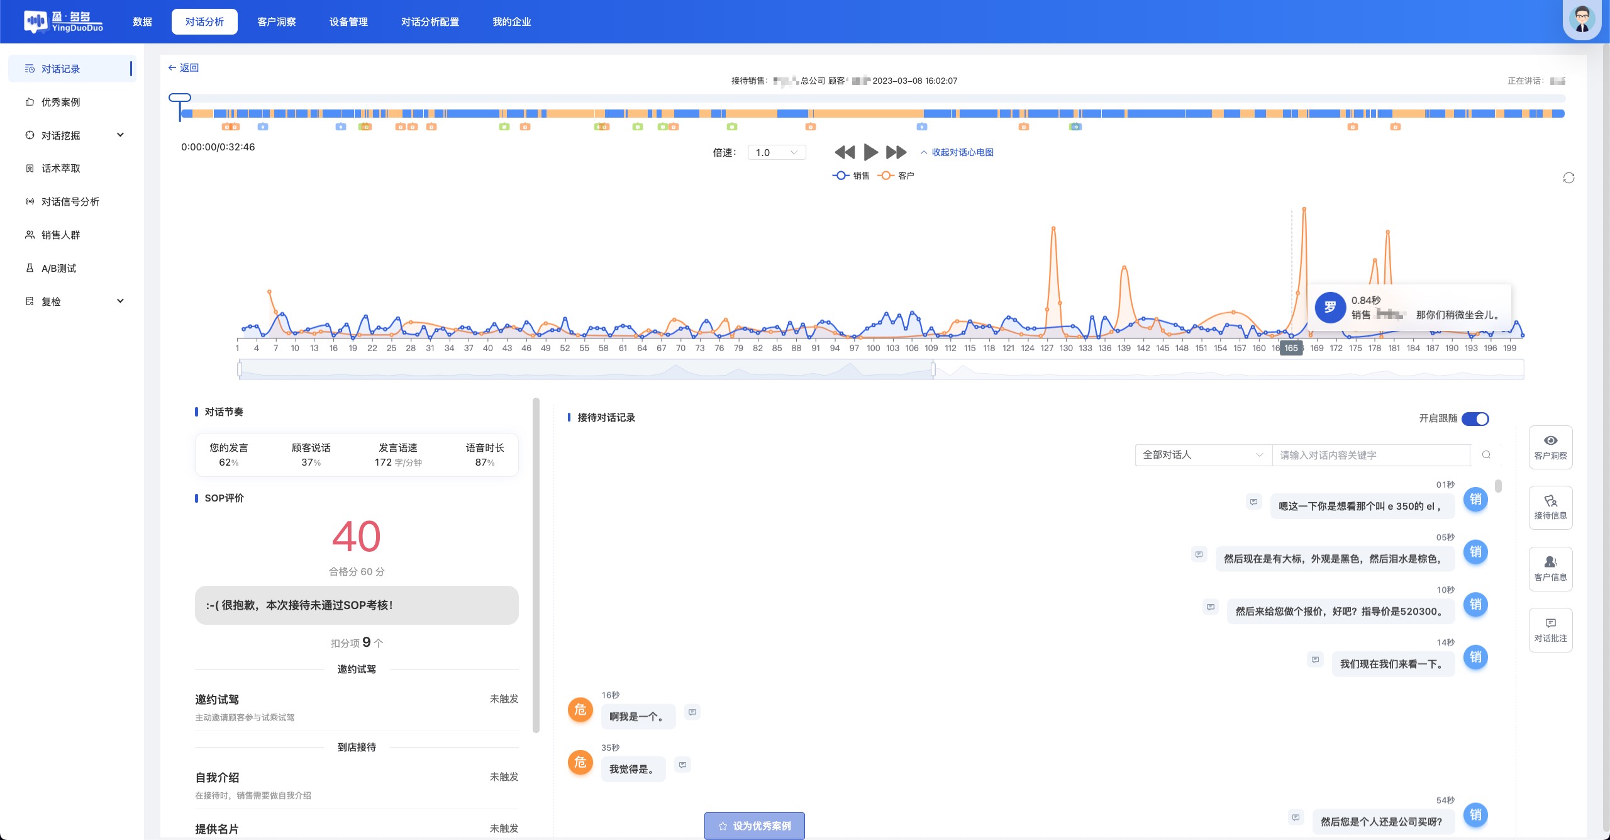This screenshot has height=840, width=1610.
Task: Open the 客户洞察 eye panel
Action: tap(1550, 447)
